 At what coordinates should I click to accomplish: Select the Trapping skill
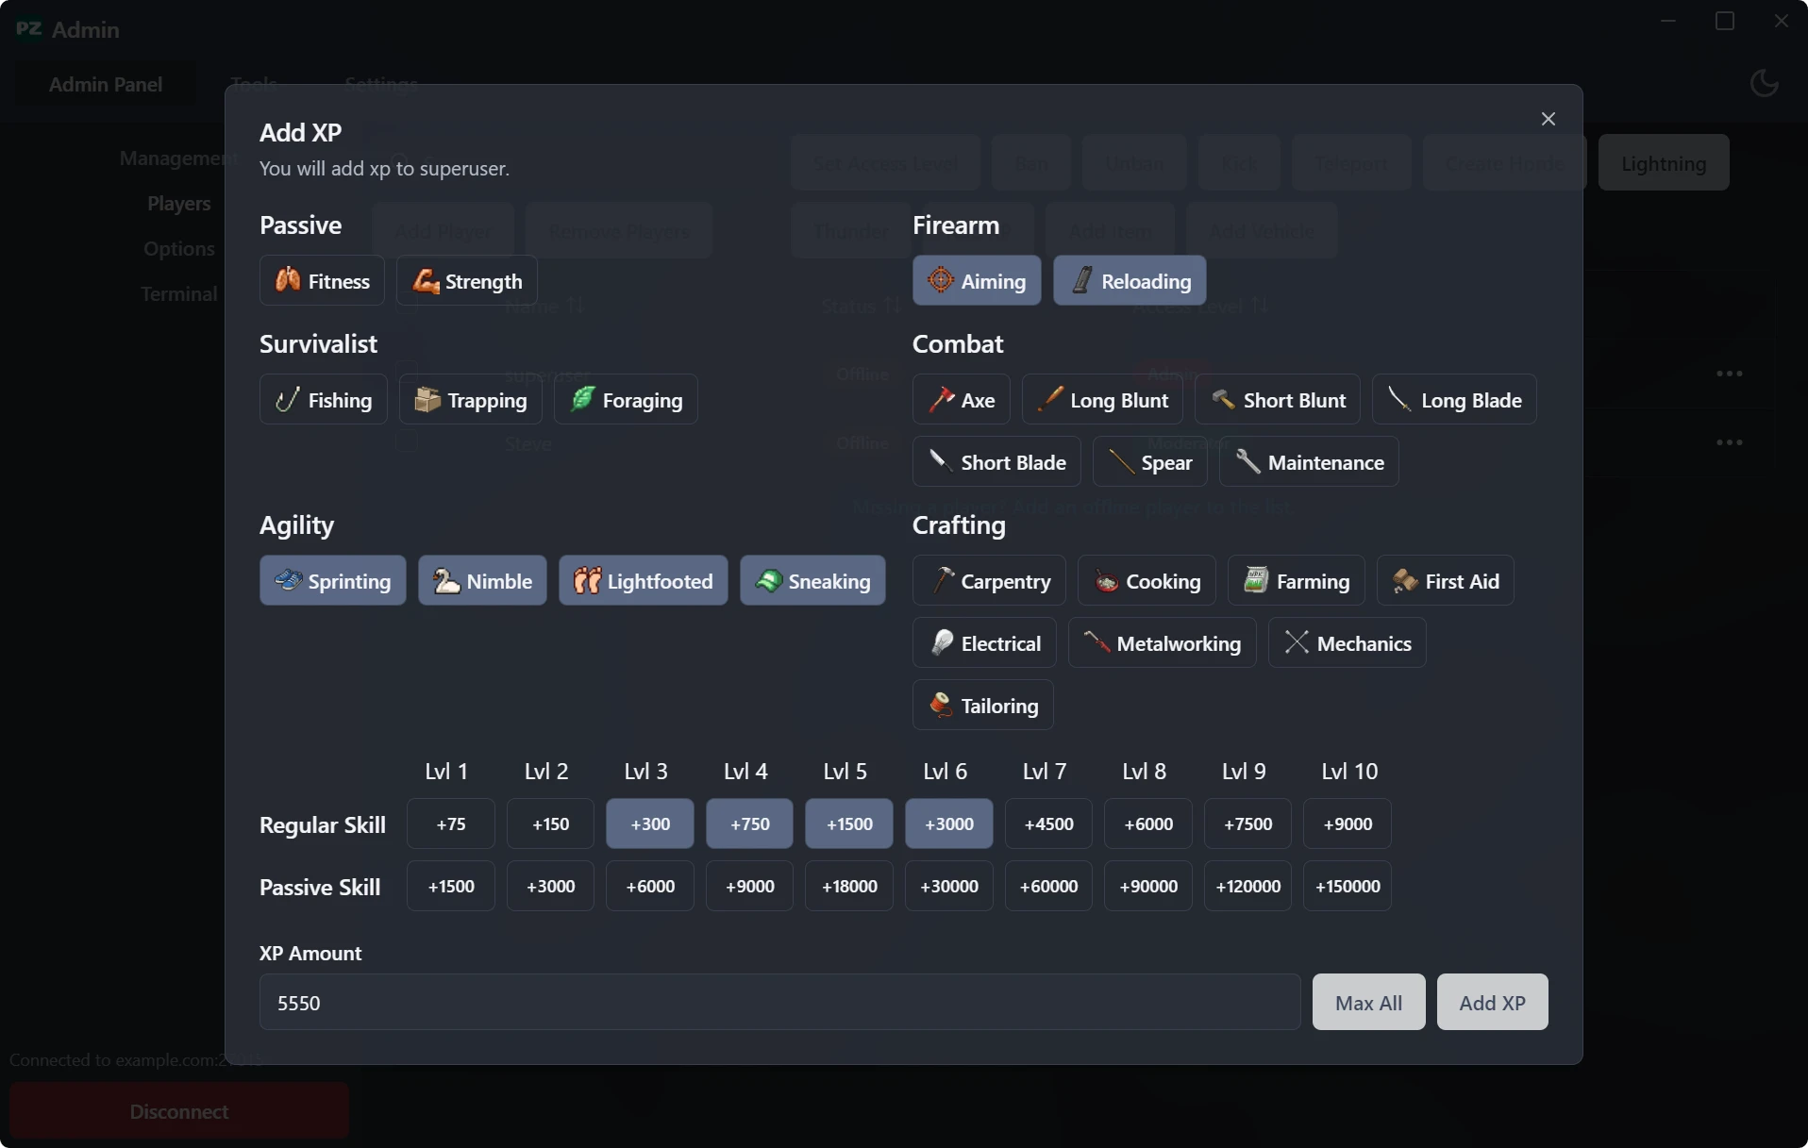[x=470, y=400]
